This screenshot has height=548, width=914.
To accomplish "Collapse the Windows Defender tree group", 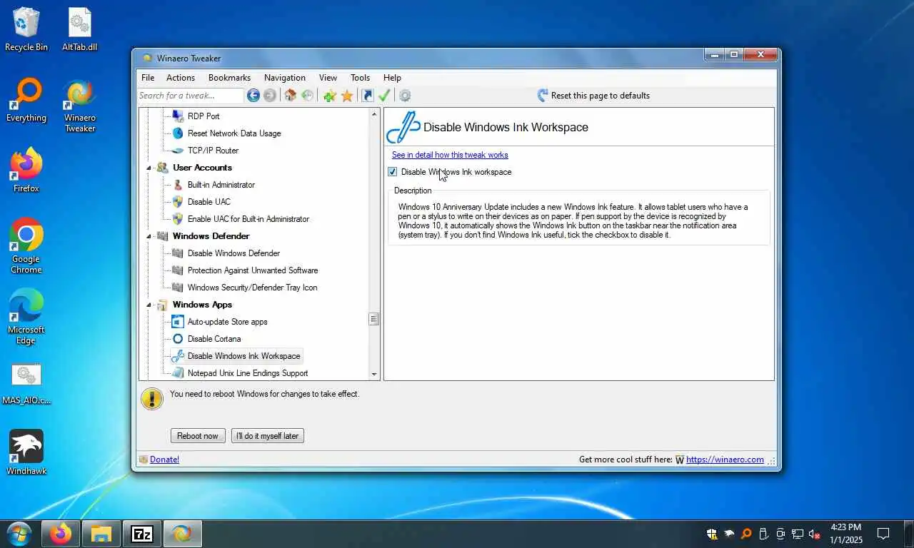I will point(149,236).
